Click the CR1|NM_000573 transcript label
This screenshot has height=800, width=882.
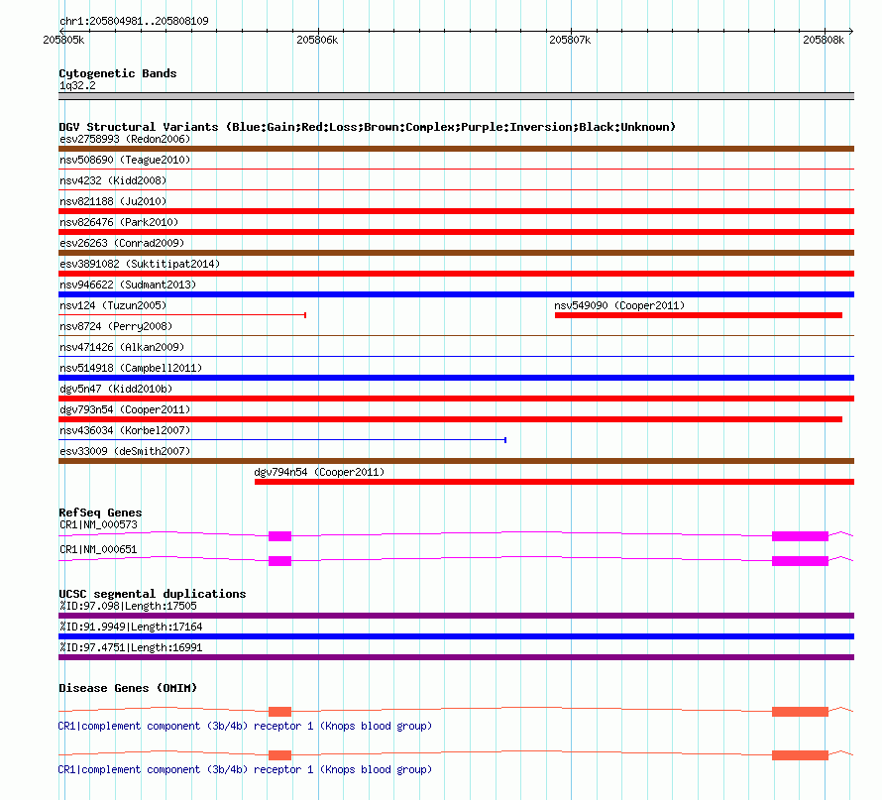point(98,524)
